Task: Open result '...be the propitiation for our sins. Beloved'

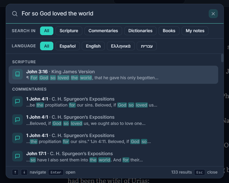Action: (113, 102)
